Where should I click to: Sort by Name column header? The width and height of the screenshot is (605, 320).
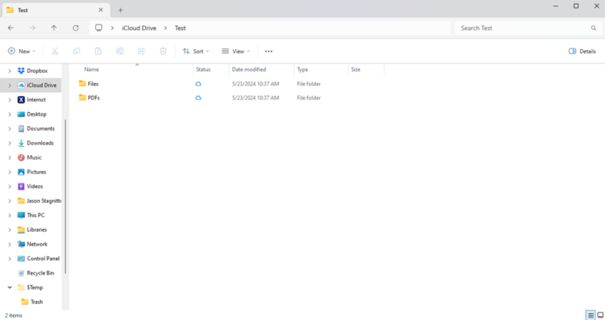pyautogui.click(x=92, y=70)
